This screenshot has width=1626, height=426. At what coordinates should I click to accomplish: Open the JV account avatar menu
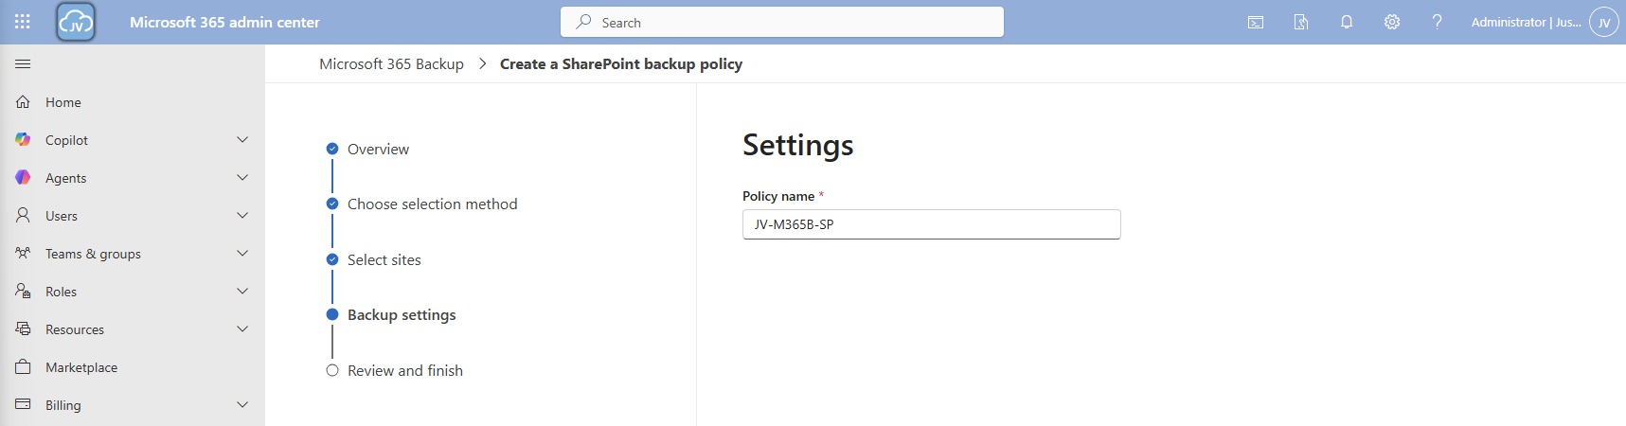coord(1603,22)
